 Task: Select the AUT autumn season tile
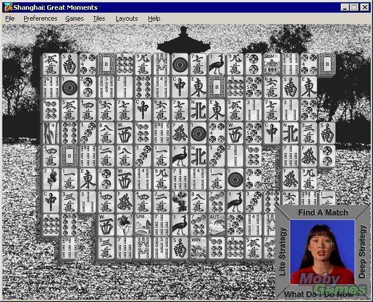[216, 225]
